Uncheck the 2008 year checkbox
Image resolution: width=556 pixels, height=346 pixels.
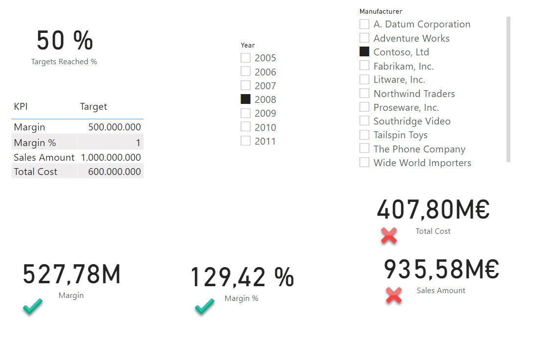(x=245, y=99)
